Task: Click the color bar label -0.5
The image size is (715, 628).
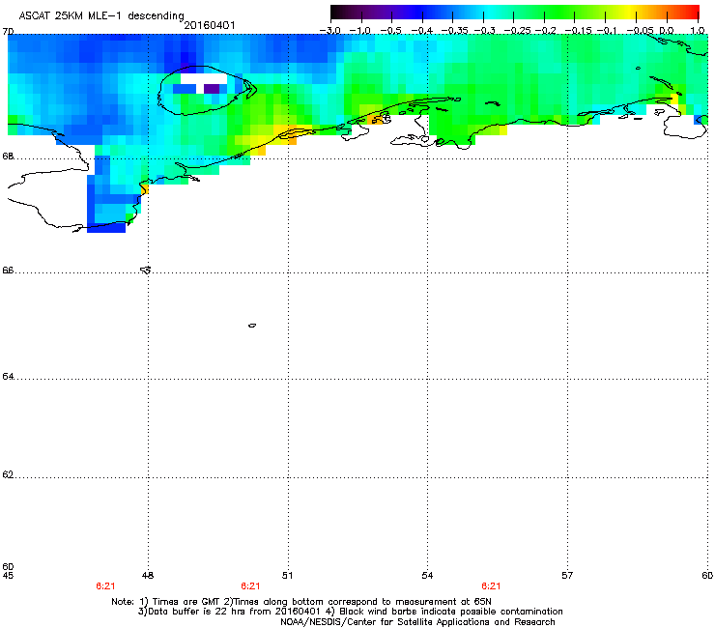Action: [x=390, y=31]
